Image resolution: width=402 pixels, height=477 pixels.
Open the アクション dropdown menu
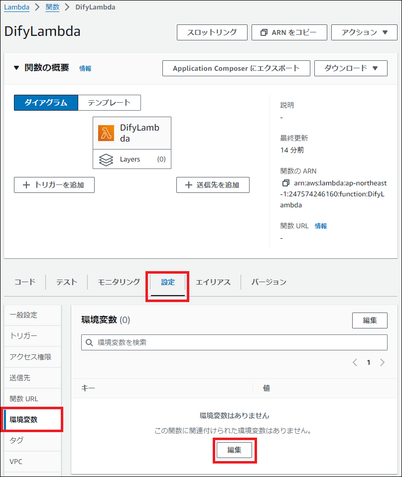coord(364,32)
